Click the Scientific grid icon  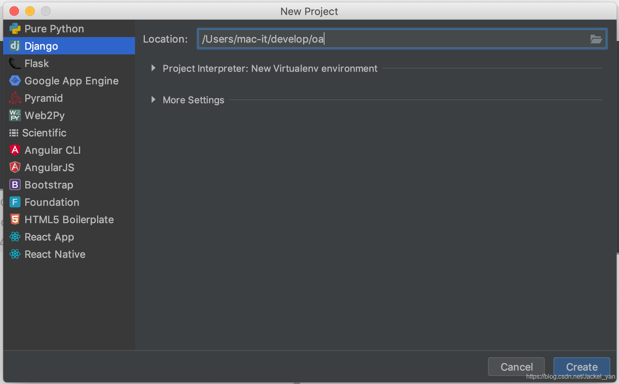click(14, 133)
